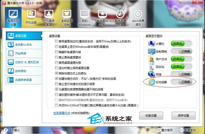Select 桌面设置 in the sidebar
The image size is (205, 134).
coord(24,36)
